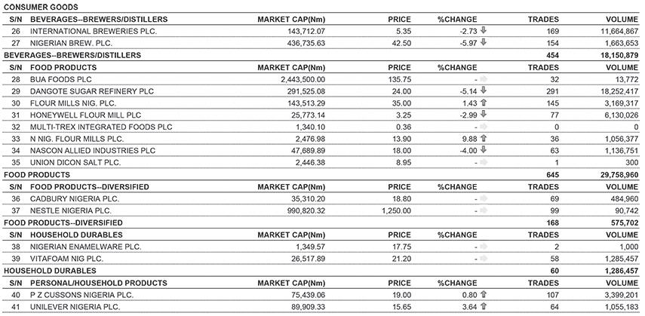
Task: Click the down arrow beside Nascon Allied Industries
Action: click(484, 151)
